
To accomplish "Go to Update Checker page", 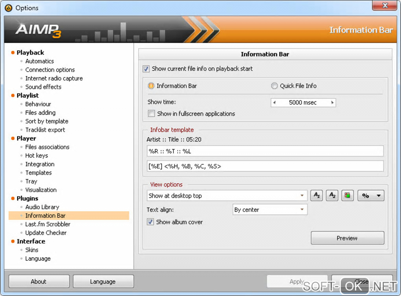I will point(46,233).
